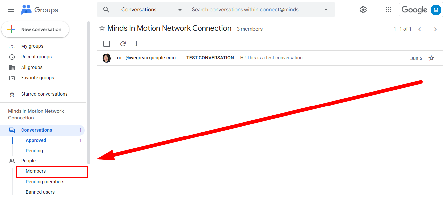Go to My groups

[32, 46]
